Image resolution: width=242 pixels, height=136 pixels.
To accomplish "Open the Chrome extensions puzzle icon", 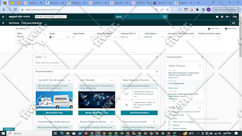I will pos(197,10).
